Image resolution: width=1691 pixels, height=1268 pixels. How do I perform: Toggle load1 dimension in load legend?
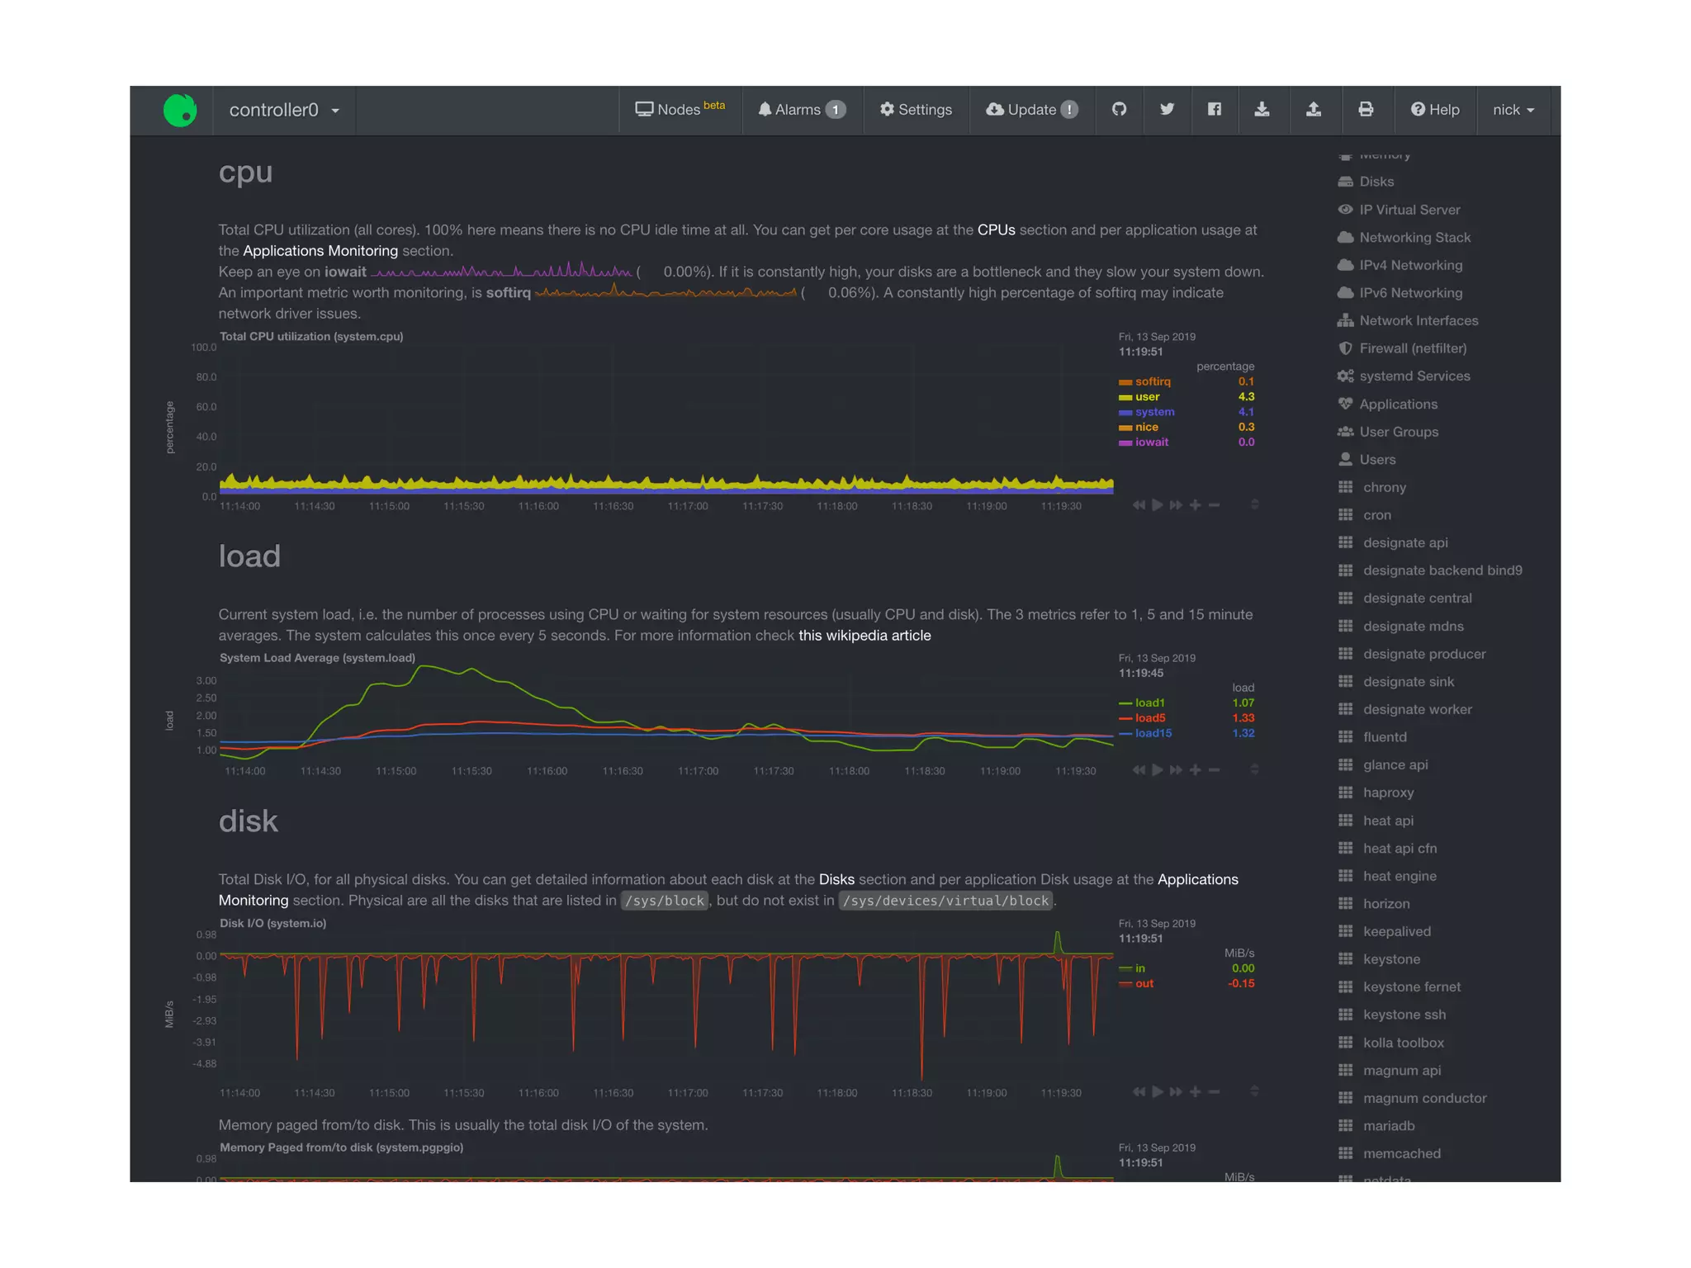1149,703
